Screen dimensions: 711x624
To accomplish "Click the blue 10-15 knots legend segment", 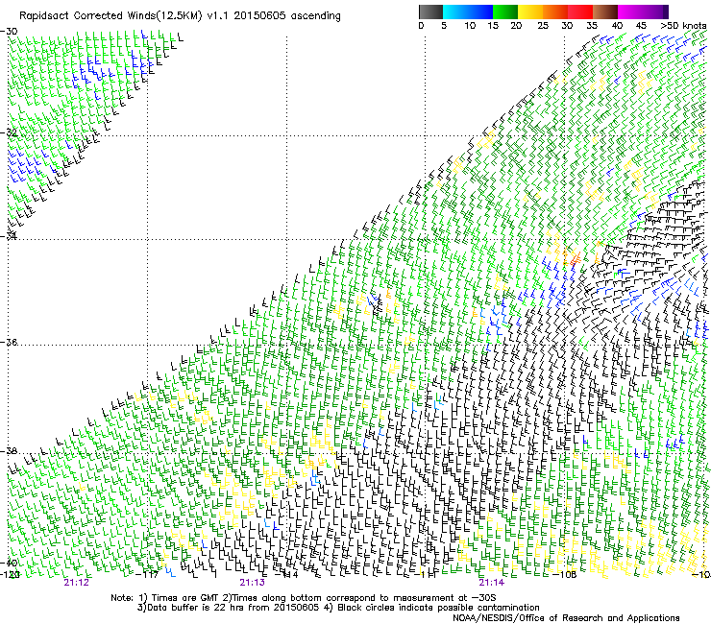I will [480, 12].
